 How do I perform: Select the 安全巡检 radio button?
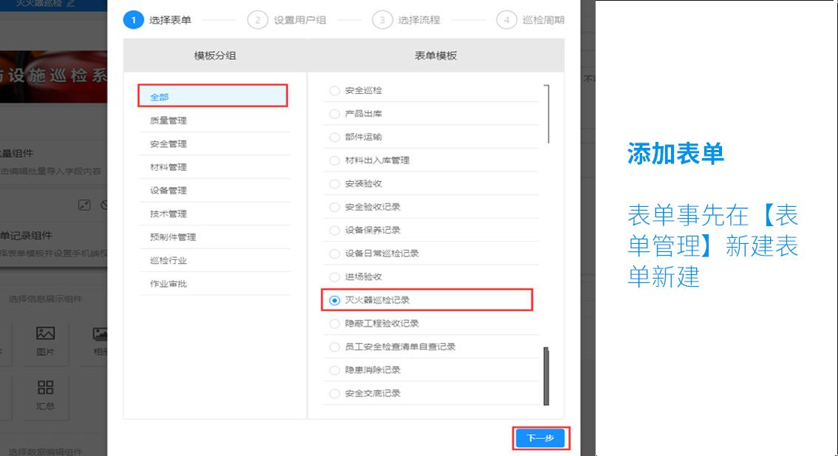[x=334, y=90]
